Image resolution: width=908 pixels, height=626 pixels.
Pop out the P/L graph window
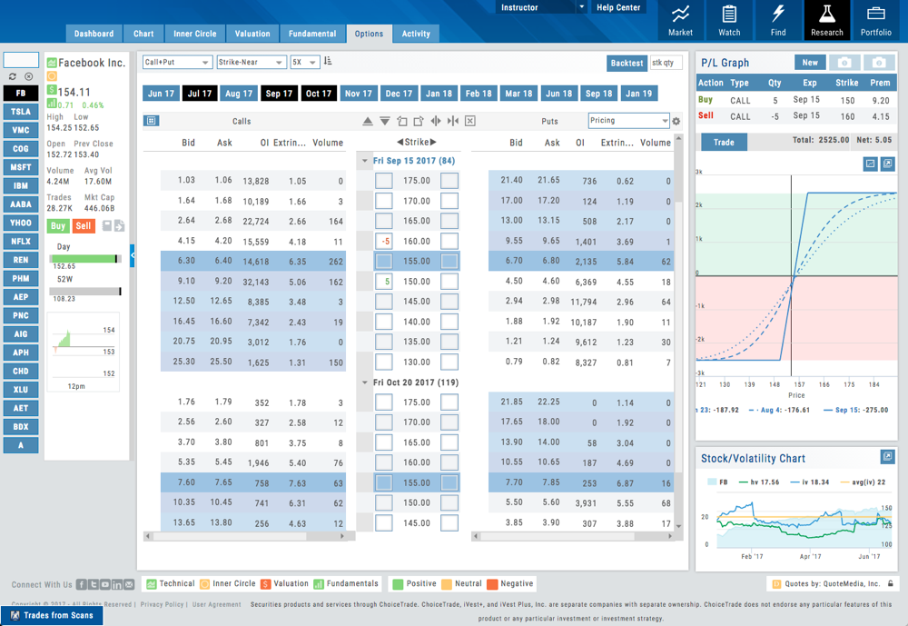click(888, 164)
